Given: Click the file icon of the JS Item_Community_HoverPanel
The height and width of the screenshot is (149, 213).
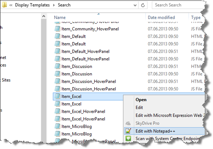Looking at the screenshot, I should 57,29.
